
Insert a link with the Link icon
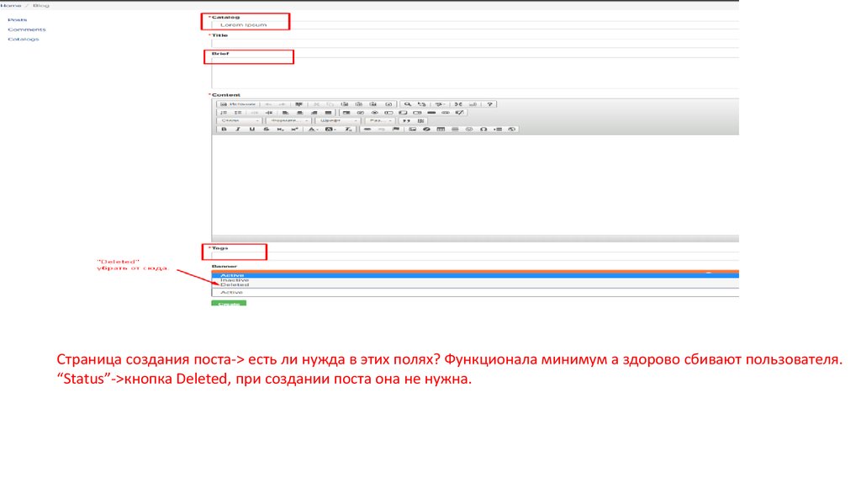coord(367,129)
